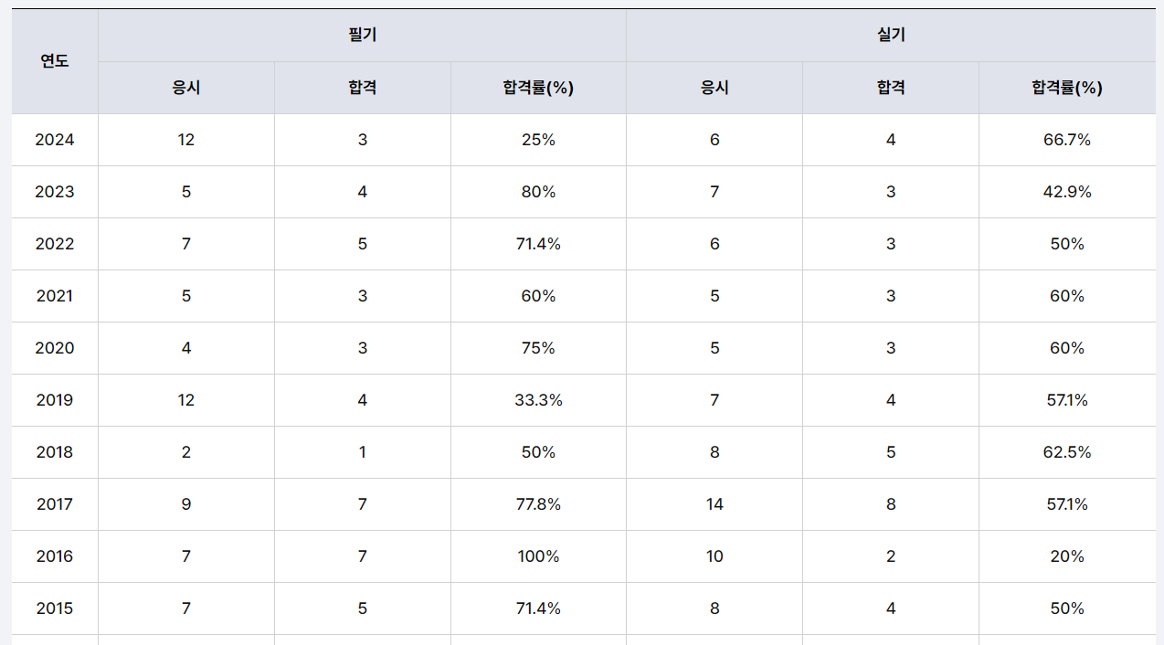Click the 62.5% cell in the 2018 row
Viewport: 1164px width, 645px height.
coord(1066,452)
